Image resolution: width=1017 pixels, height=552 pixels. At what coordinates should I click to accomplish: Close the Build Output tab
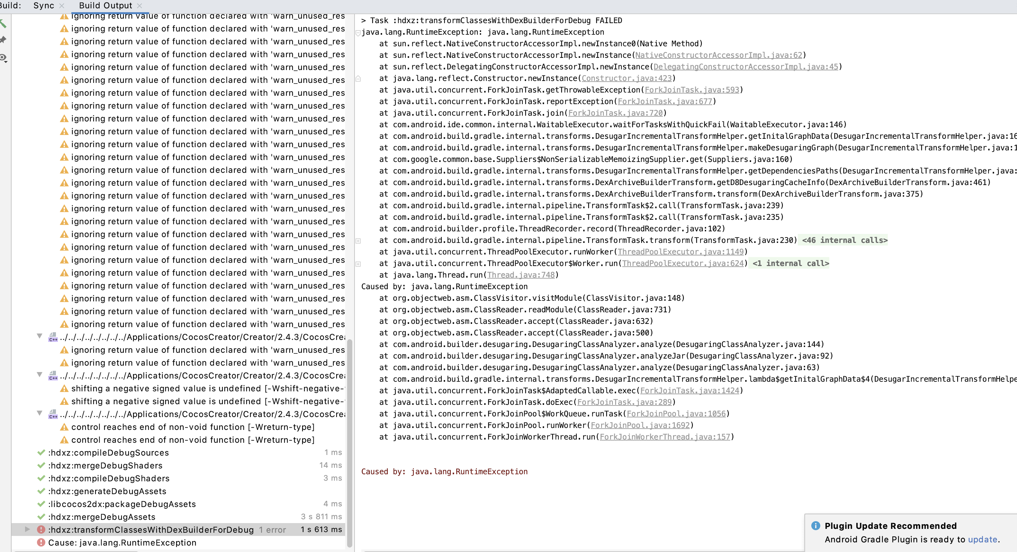pyautogui.click(x=139, y=5)
